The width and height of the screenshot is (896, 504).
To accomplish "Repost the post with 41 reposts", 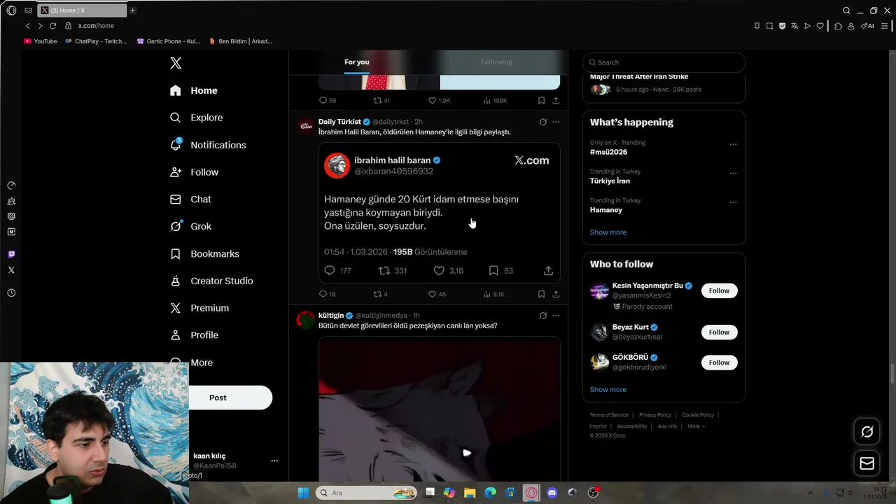I will [x=381, y=101].
